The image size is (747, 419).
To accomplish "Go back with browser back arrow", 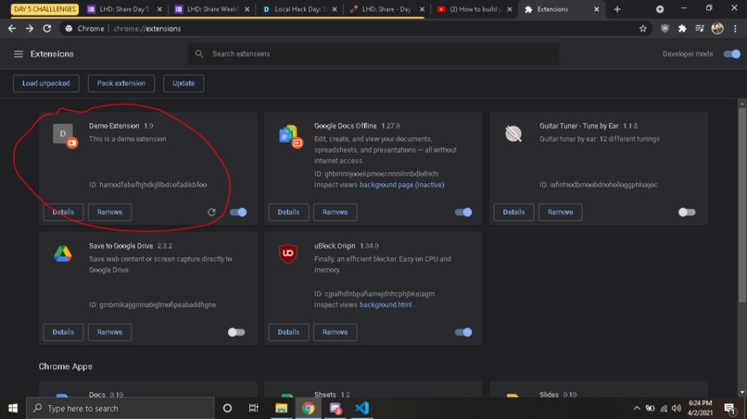I will tap(12, 29).
